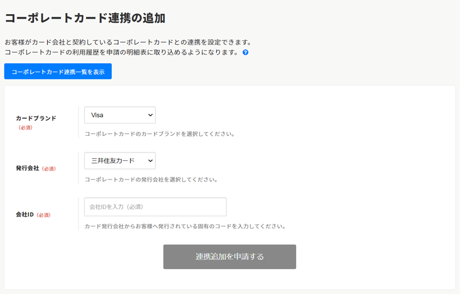The height and width of the screenshot is (294, 461).
Task: Open the コーポレートカード連携一覧を表示 button
Action: (x=58, y=72)
